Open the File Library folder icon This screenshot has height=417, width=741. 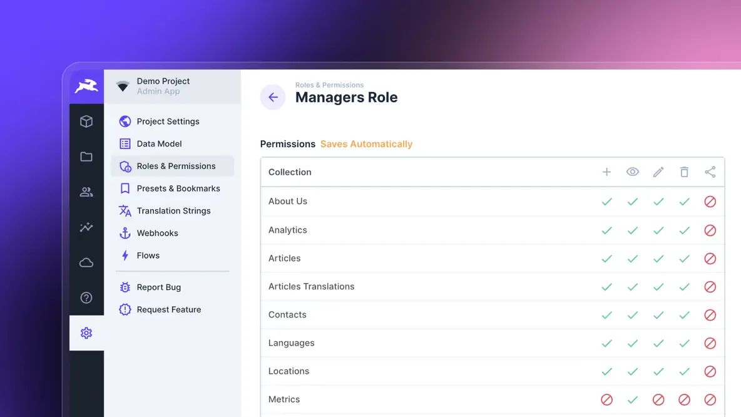coord(86,157)
